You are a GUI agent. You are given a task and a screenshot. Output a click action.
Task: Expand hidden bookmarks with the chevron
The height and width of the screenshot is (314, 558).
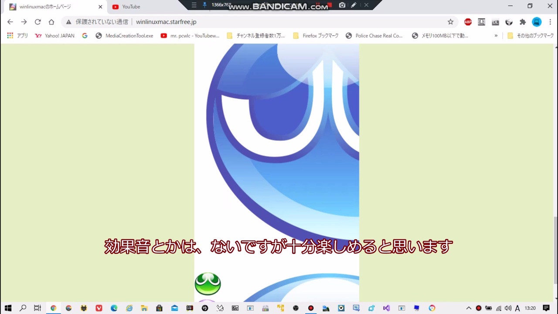click(x=496, y=35)
